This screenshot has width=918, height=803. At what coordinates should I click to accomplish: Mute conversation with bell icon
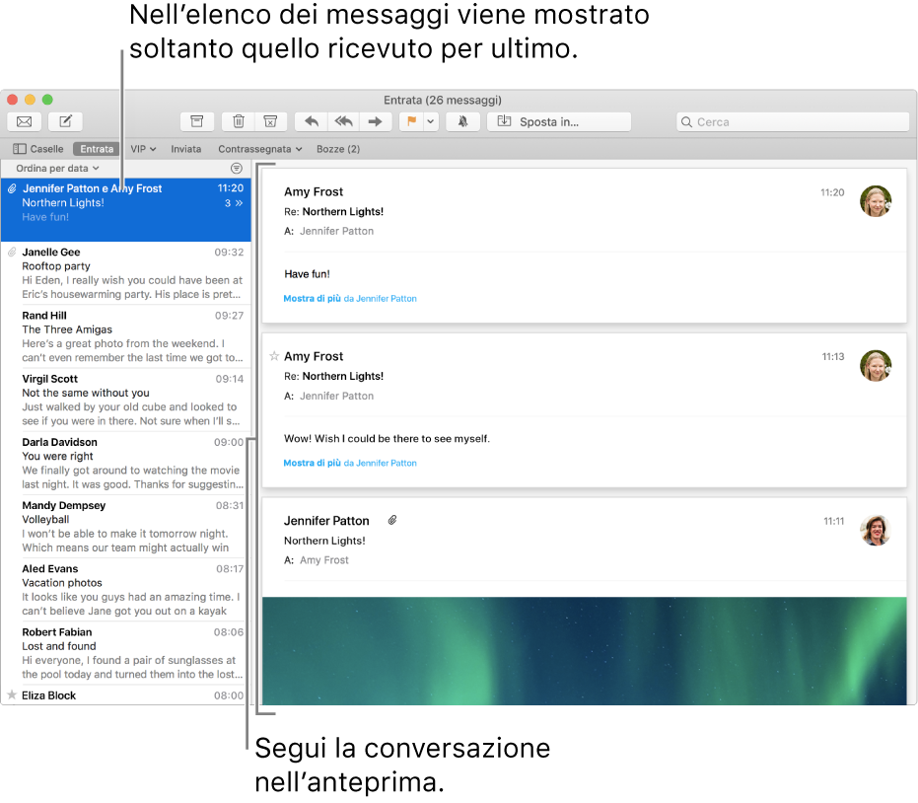click(462, 121)
